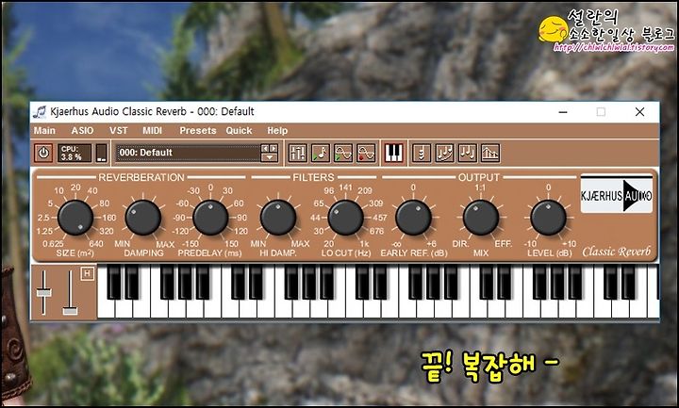Click the modulation slider handle at bottom
The width and height of the screenshot is (679, 408).
pyautogui.click(x=70, y=310)
